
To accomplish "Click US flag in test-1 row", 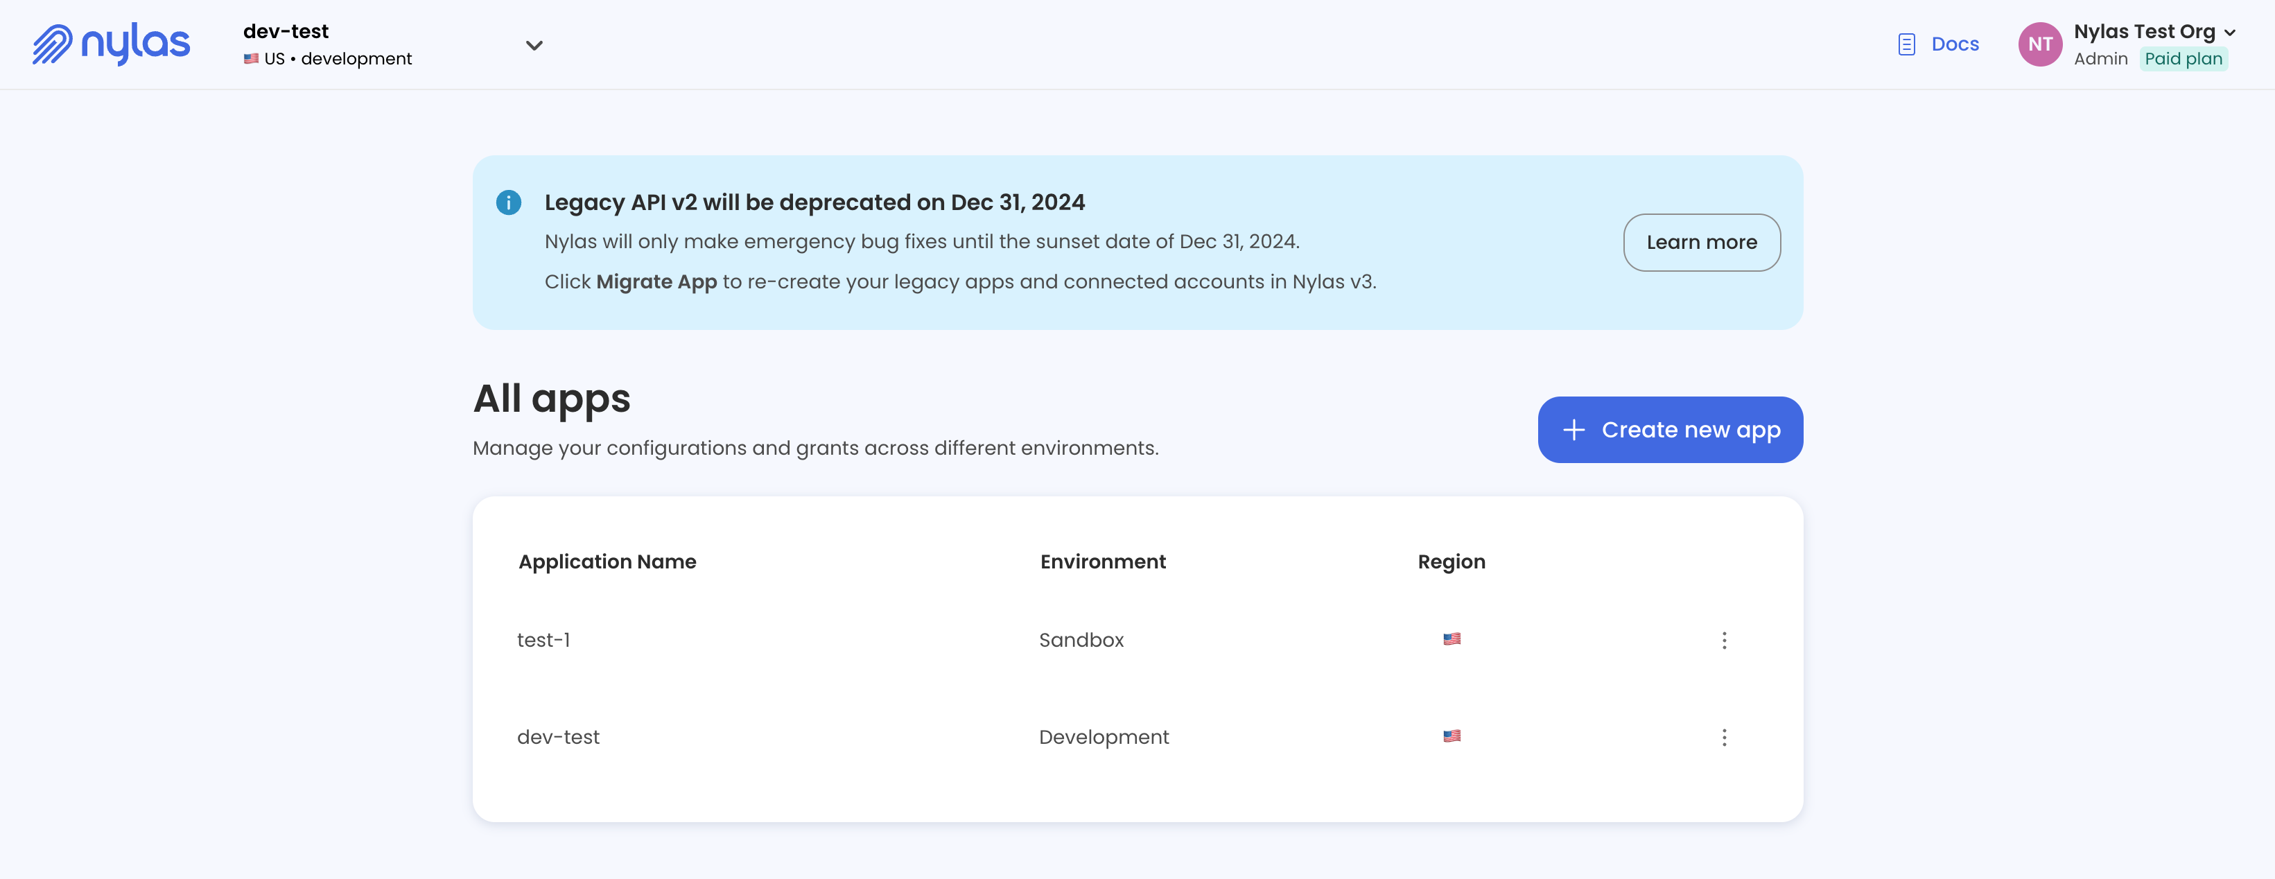I will [x=1451, y=638].
